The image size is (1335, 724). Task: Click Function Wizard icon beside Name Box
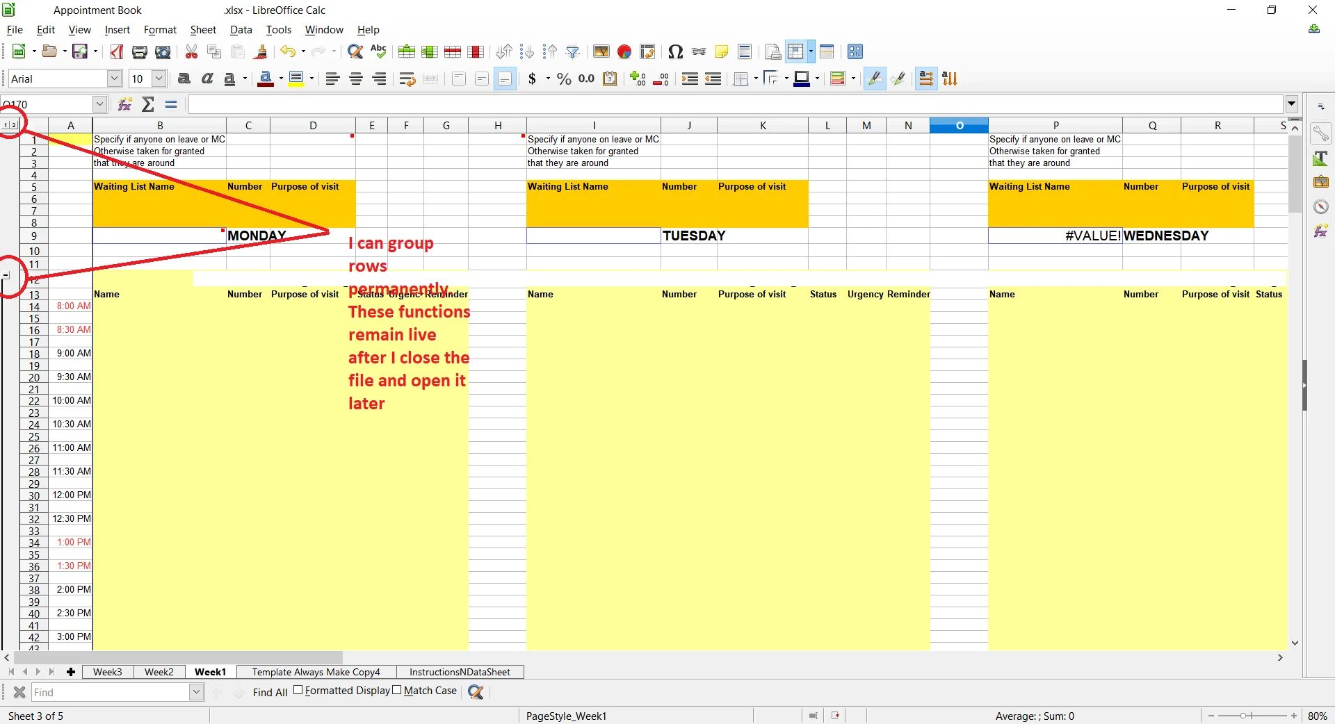pyautogui.click(x=125, y=104)
